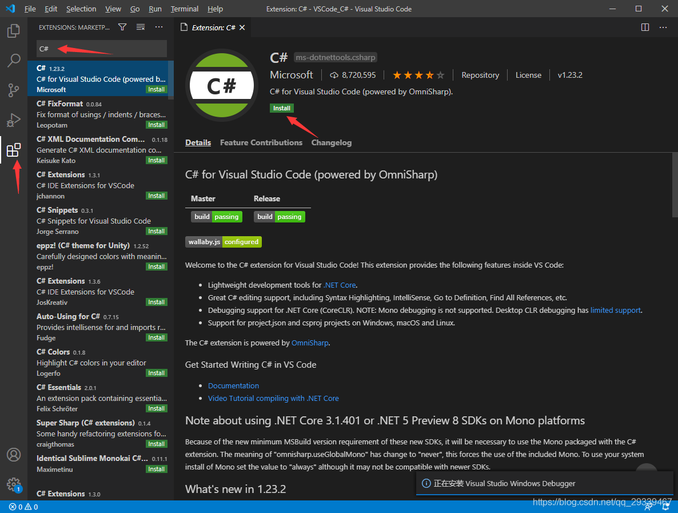The width and height of the screenshot is (678, 513).
Task: Clear extensions search results icon
Action: (x=141, y=27)
